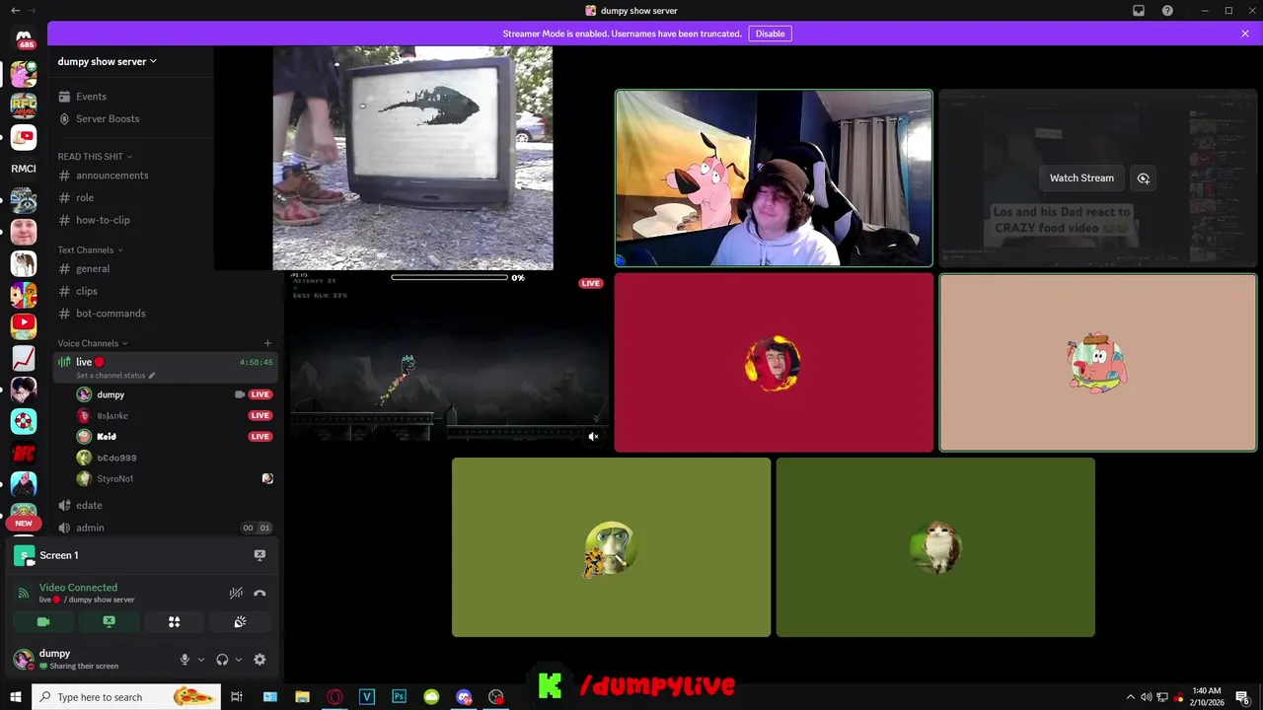Dismiss the Streamer Mode banner
The height and width of the screenshot is (710, 1263).
[1245, 34]
